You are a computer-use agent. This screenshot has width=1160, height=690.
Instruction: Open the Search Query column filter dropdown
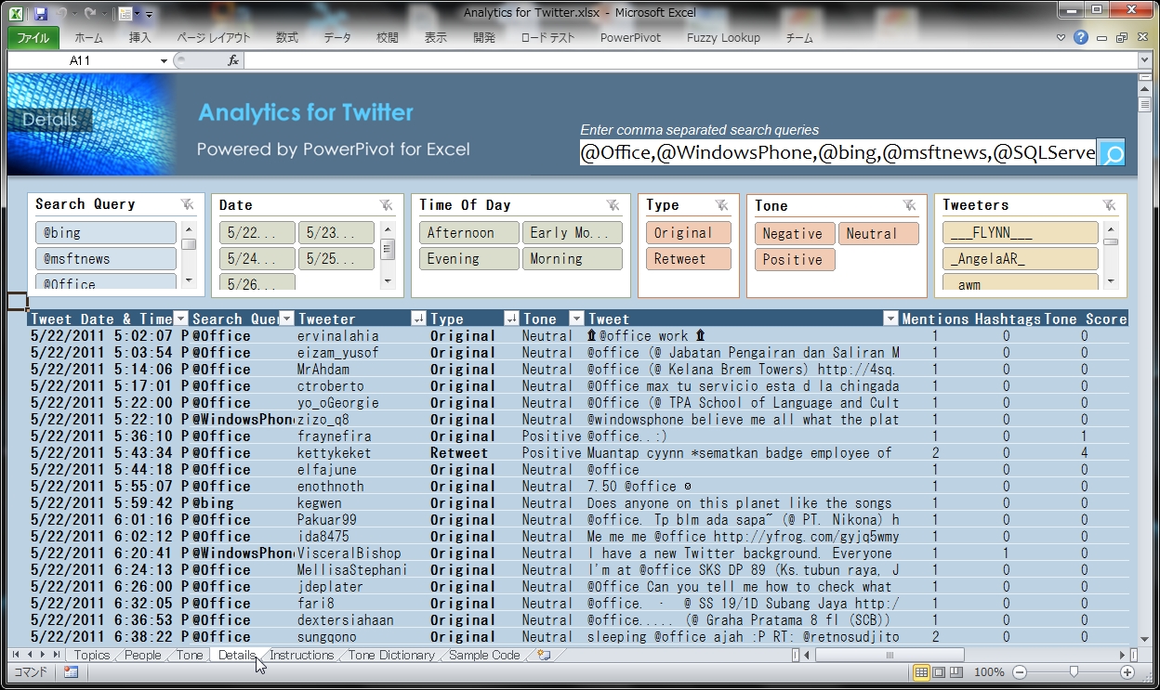[x=287, y=319]
